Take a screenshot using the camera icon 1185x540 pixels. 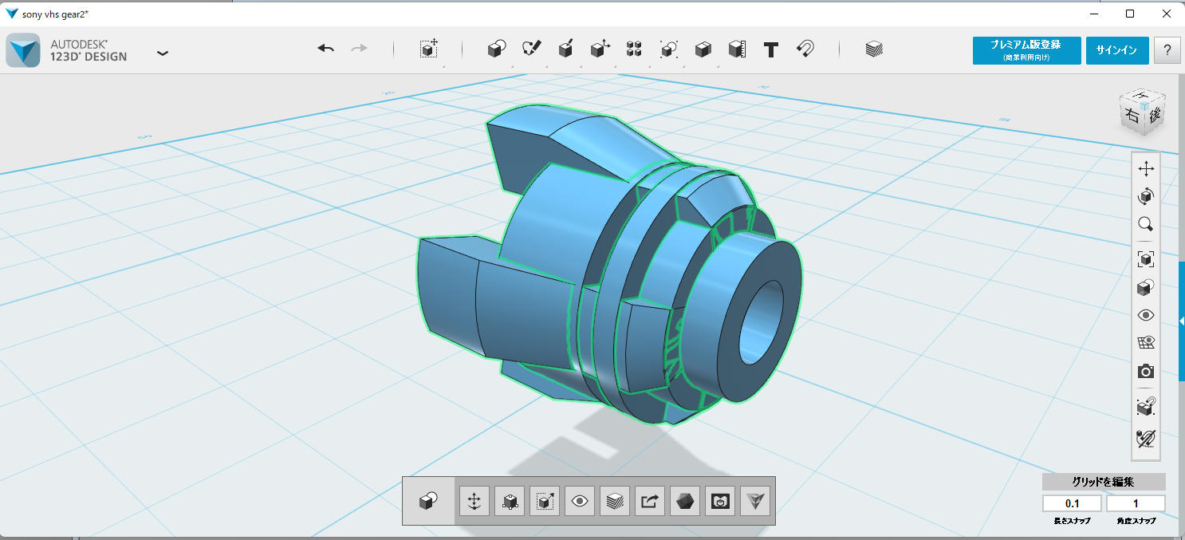pyautogui.click(x=1146, y=372)
